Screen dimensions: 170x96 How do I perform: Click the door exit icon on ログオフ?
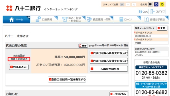153,11
